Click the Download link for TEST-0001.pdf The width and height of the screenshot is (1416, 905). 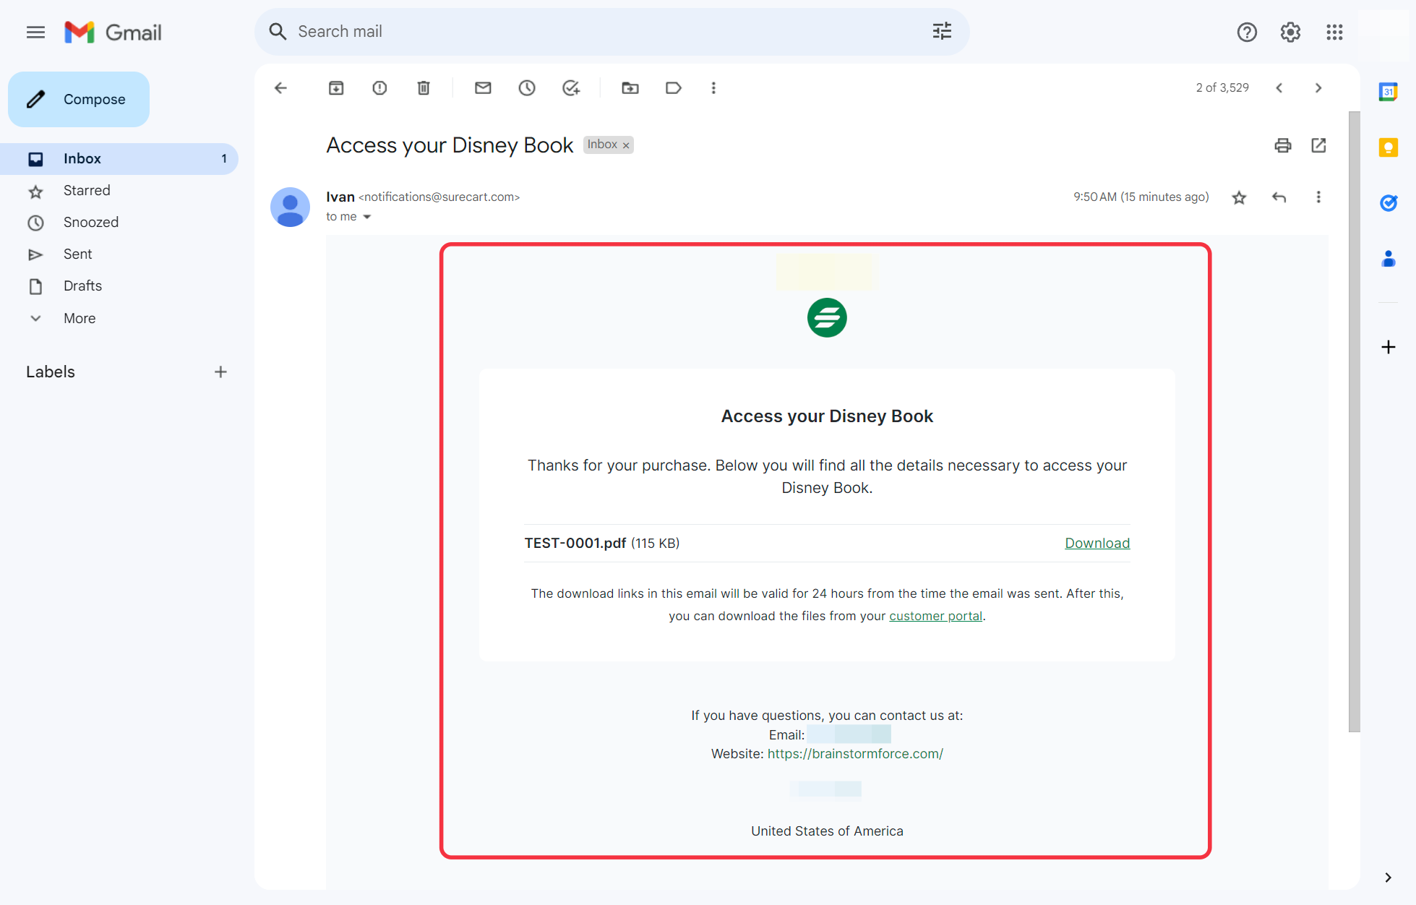[x=1097, y=541]
